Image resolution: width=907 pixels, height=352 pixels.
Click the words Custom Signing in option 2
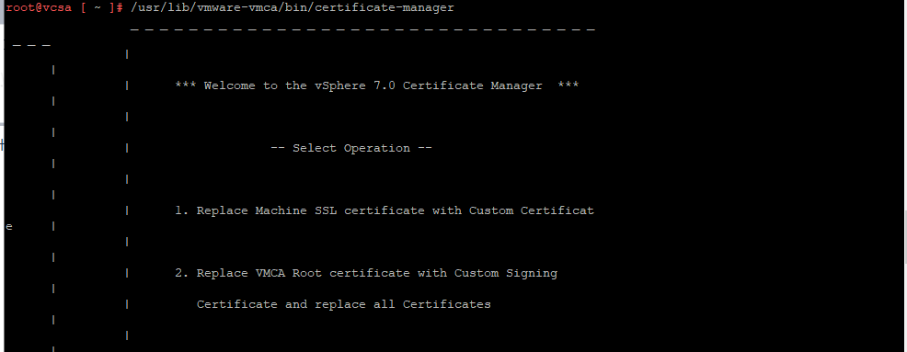click(506, 273)
